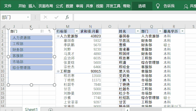This screenshot has height=111, width=196.
Task: Toggle slicer multi-select icon
Action: (x=42, y=31)
